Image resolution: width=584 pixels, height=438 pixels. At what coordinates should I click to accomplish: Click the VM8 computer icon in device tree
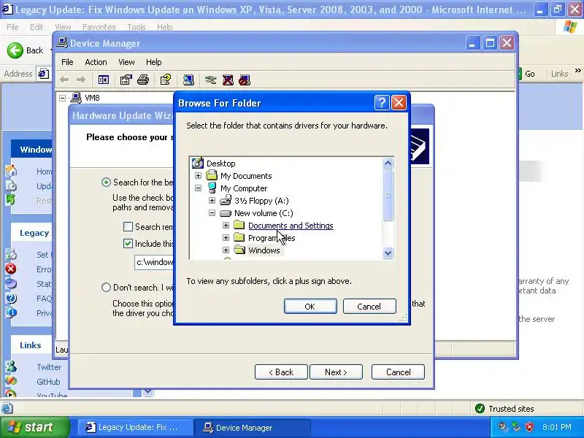[x=76, y=98]
